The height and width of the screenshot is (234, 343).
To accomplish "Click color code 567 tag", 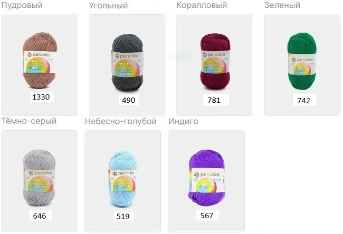I will click(x=207, y=216).
